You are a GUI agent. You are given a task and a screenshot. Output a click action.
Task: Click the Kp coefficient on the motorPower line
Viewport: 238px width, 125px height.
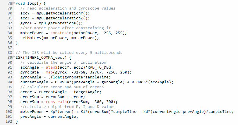(x=49, y=111)
